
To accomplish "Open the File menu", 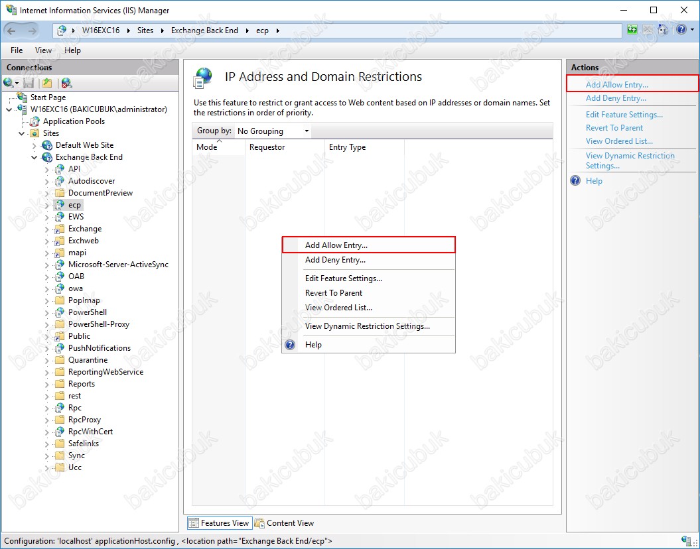I will (17, 50).
